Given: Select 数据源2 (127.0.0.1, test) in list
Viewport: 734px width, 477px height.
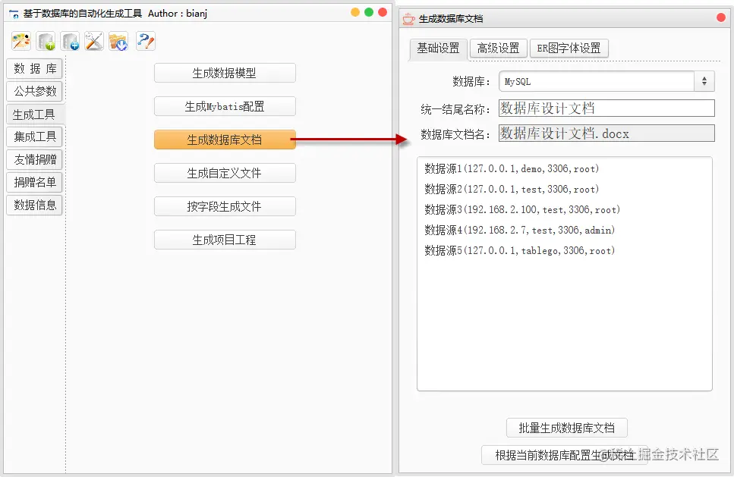Looking at the screenshot, I should point(565,190).
